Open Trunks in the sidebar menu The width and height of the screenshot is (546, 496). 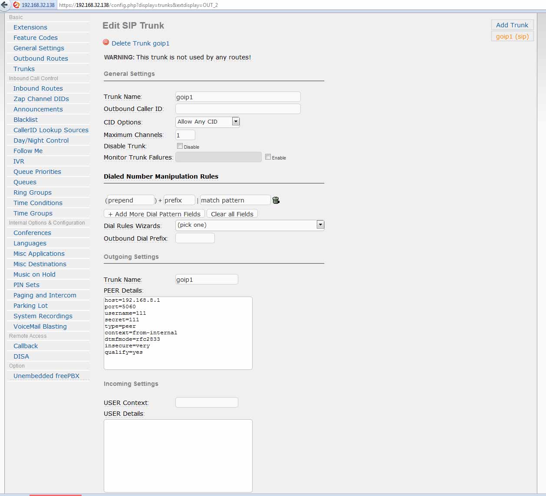pos(24,69)
